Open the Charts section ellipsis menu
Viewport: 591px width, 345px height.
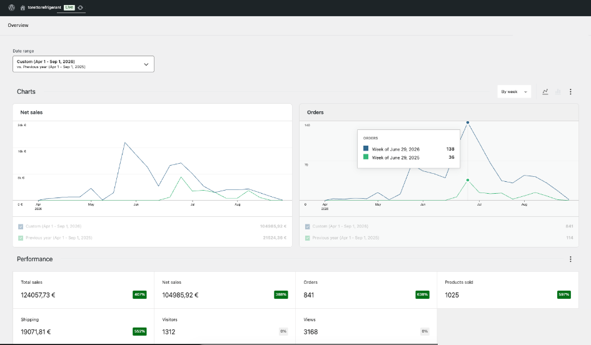point(570,91)
